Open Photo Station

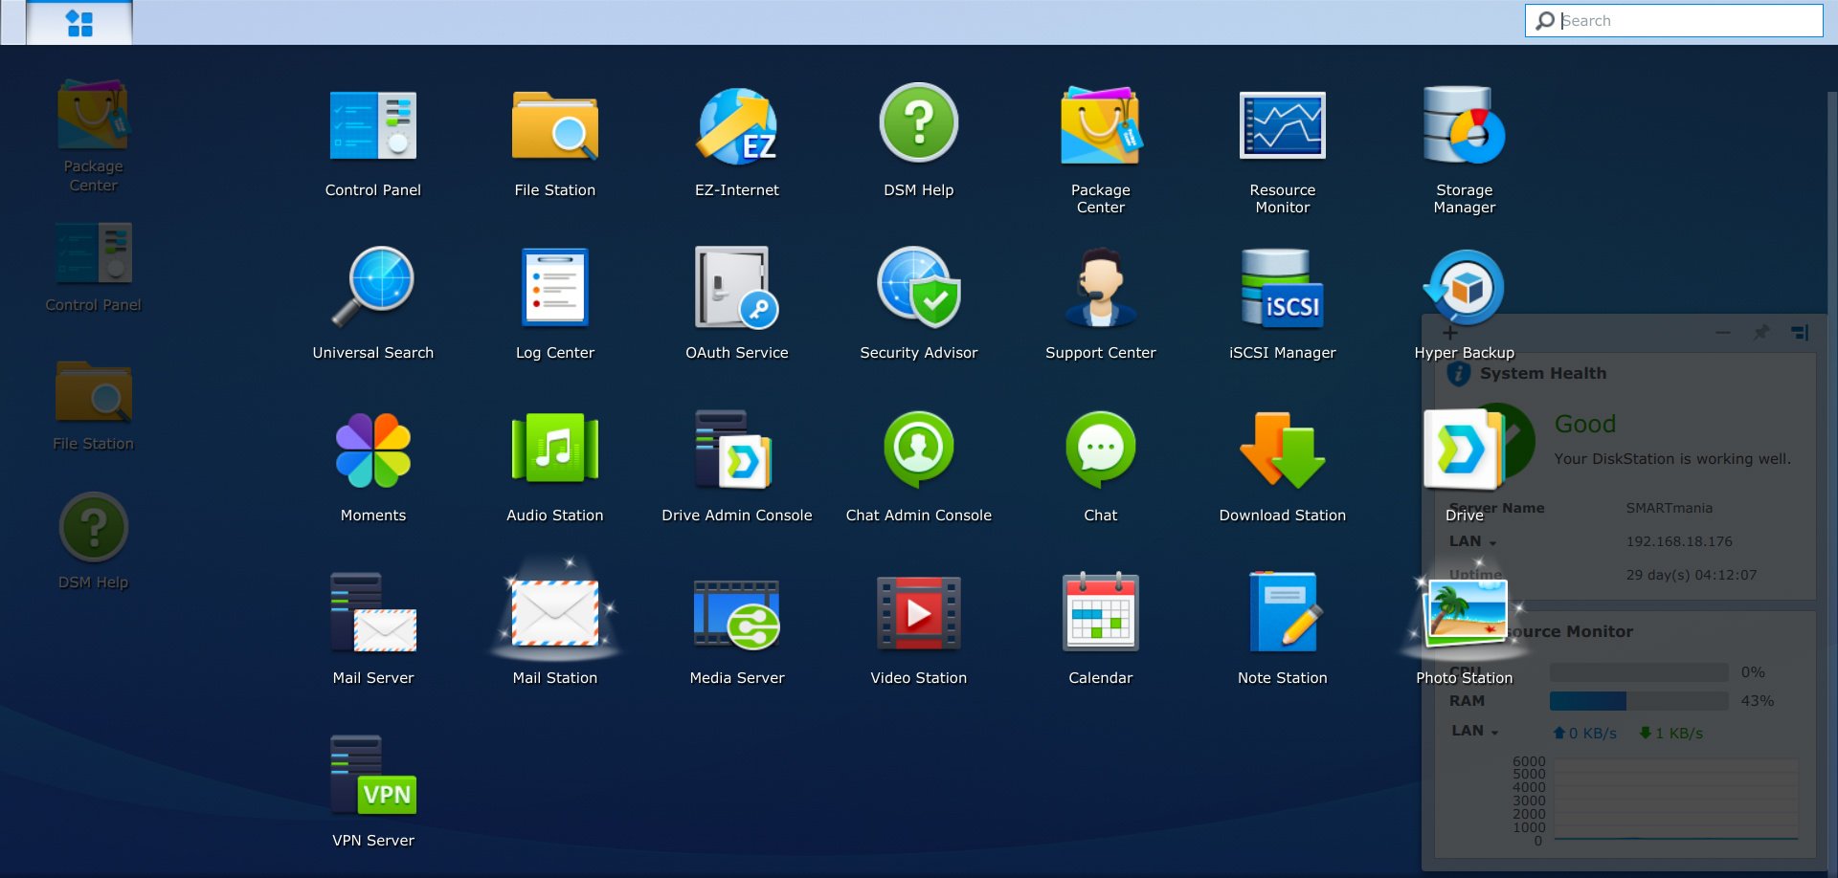click(1465, 612)
